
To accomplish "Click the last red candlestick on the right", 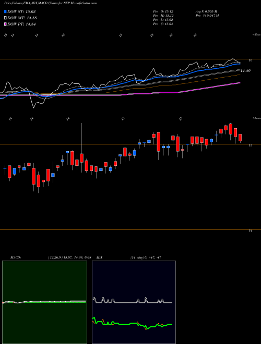I will coord(240,138).
